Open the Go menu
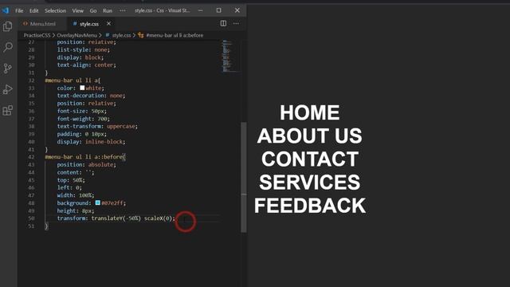This screenshot has height=287, width=510. coord(93,10)
